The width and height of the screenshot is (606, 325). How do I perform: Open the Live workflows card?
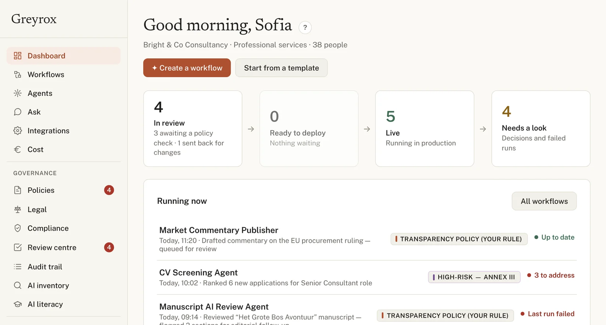(x=425, y=129)
